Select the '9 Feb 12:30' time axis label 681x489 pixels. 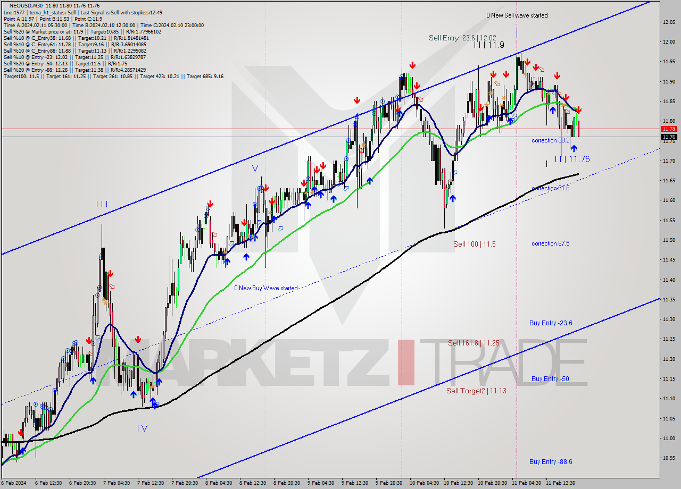(355, 483)
